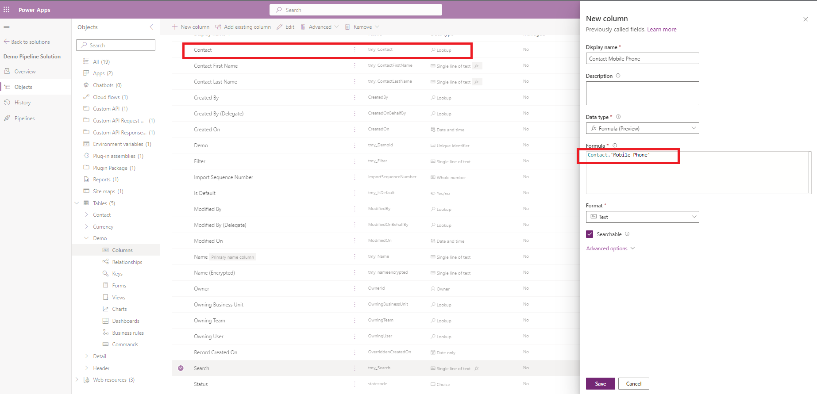Expand the Contact table node

pos(86,215)
